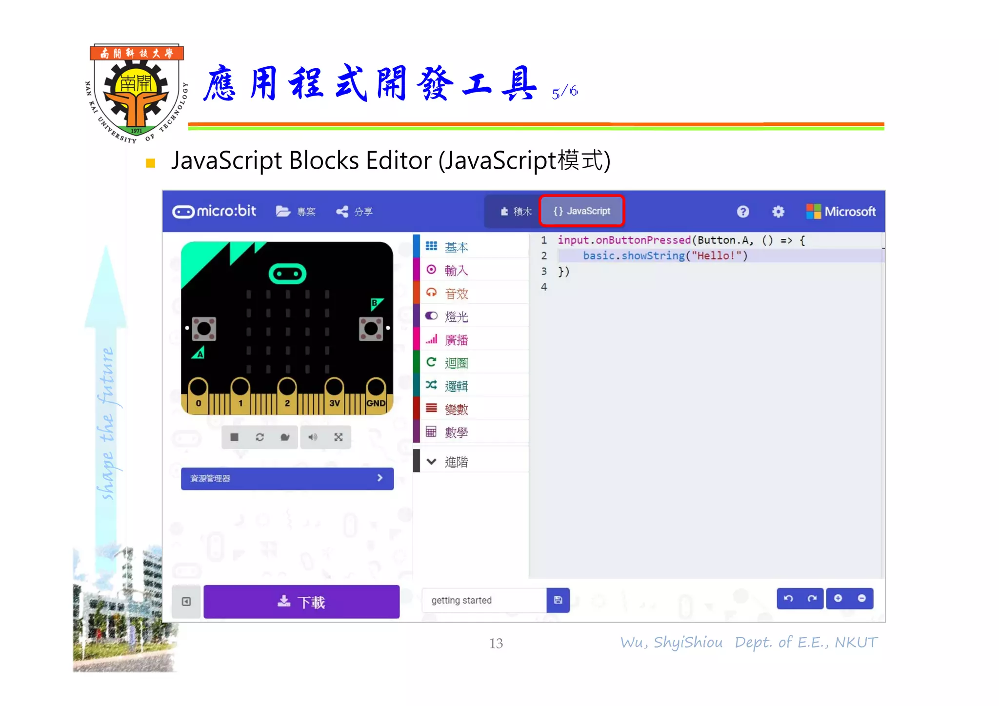Screen dimensions: 999x706
Task: Click pin 1 on simulated micro:bit
Action: tap(240, 395)
